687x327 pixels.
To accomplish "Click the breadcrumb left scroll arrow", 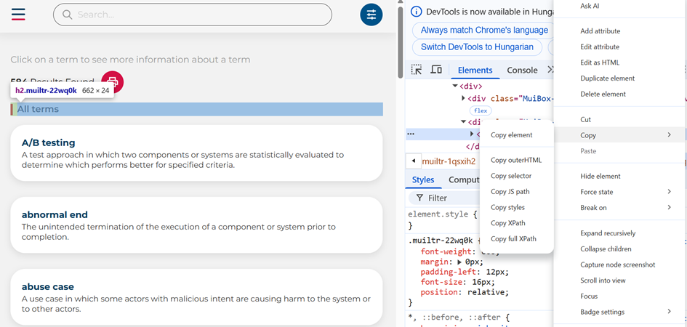I will click(x=413, y=161).
